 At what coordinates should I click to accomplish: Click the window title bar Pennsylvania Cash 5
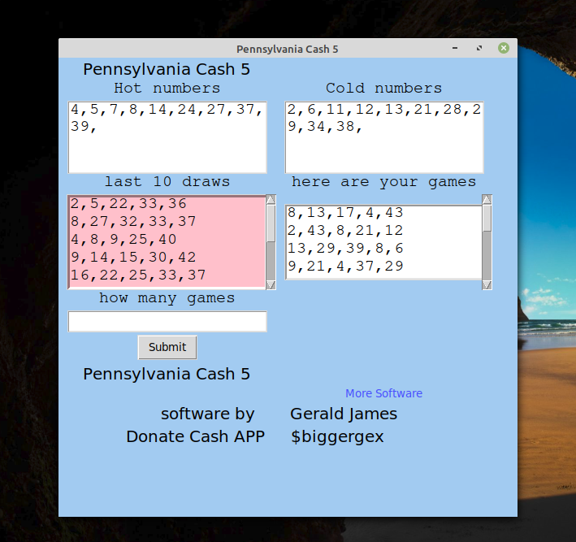(288, 49)
